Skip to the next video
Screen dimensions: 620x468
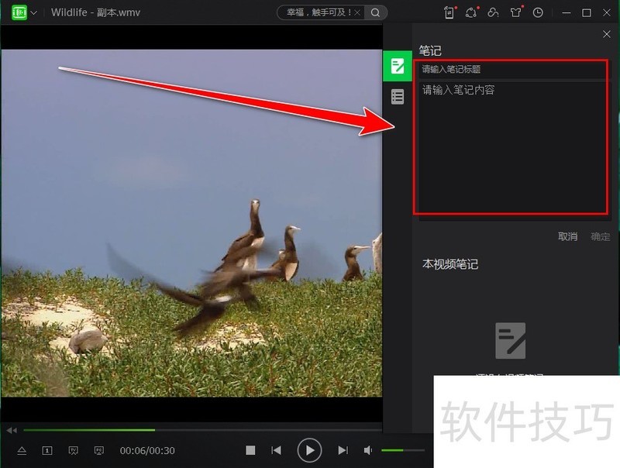point(343,450)
